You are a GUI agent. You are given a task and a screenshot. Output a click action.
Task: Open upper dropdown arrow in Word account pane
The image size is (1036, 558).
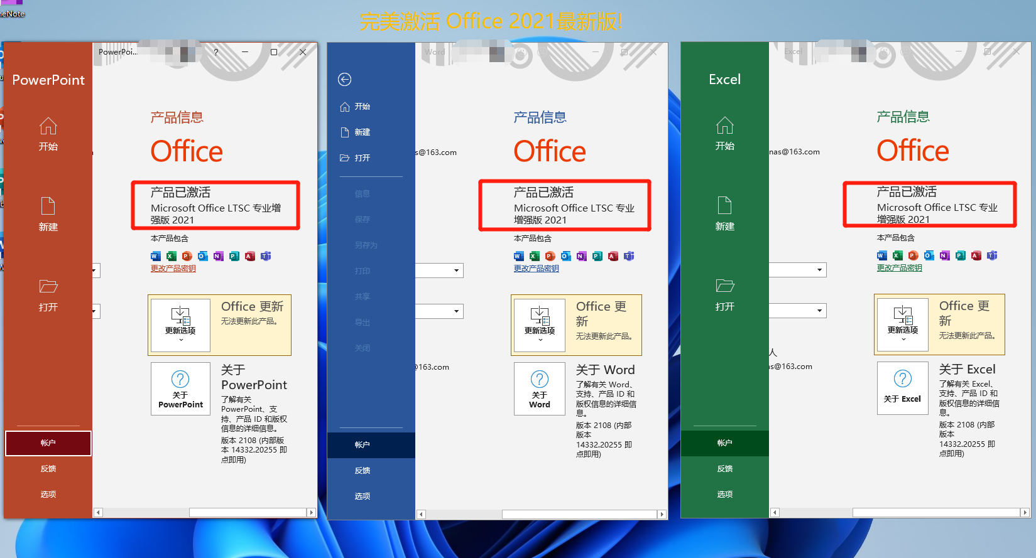click(x=457, y=271)
